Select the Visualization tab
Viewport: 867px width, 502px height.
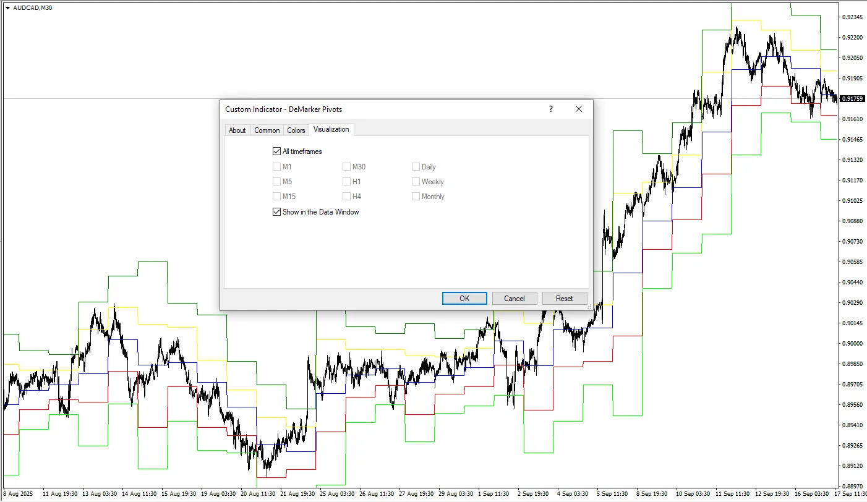331,129
